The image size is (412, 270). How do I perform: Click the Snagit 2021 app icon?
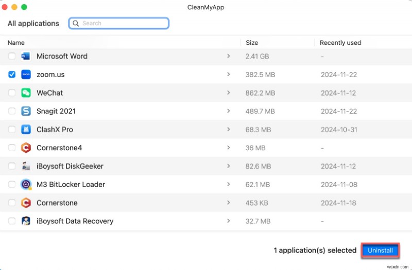[x=26, y=111]
